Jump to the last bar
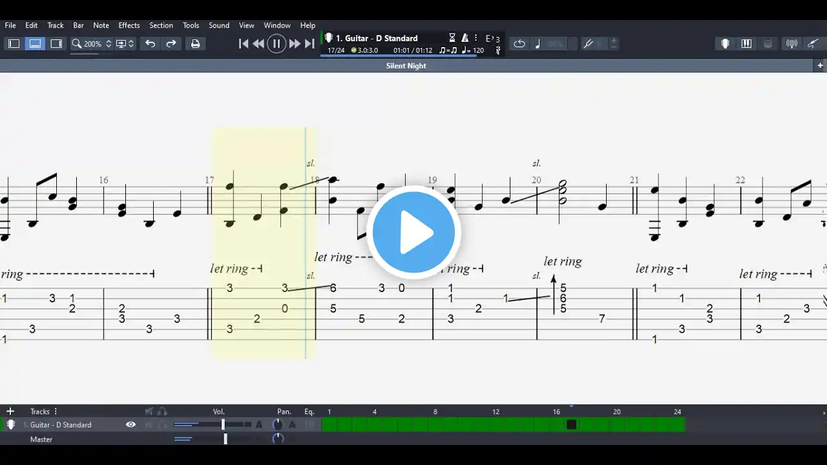Screen dimensions: 827x465 (310, 44)
